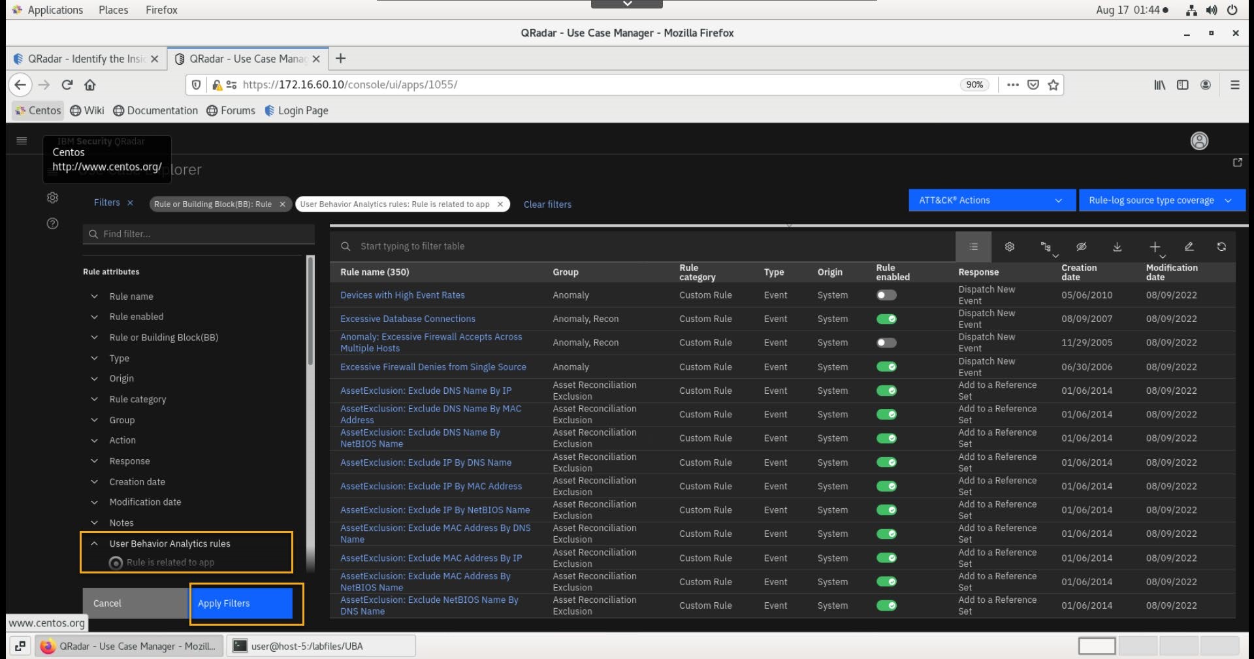Download the rules table export

click(1117, 247)
